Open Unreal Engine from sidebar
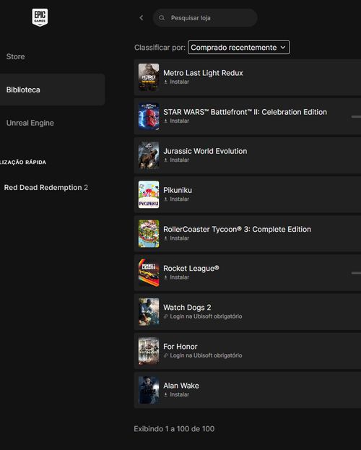 (x=30, y=123)
